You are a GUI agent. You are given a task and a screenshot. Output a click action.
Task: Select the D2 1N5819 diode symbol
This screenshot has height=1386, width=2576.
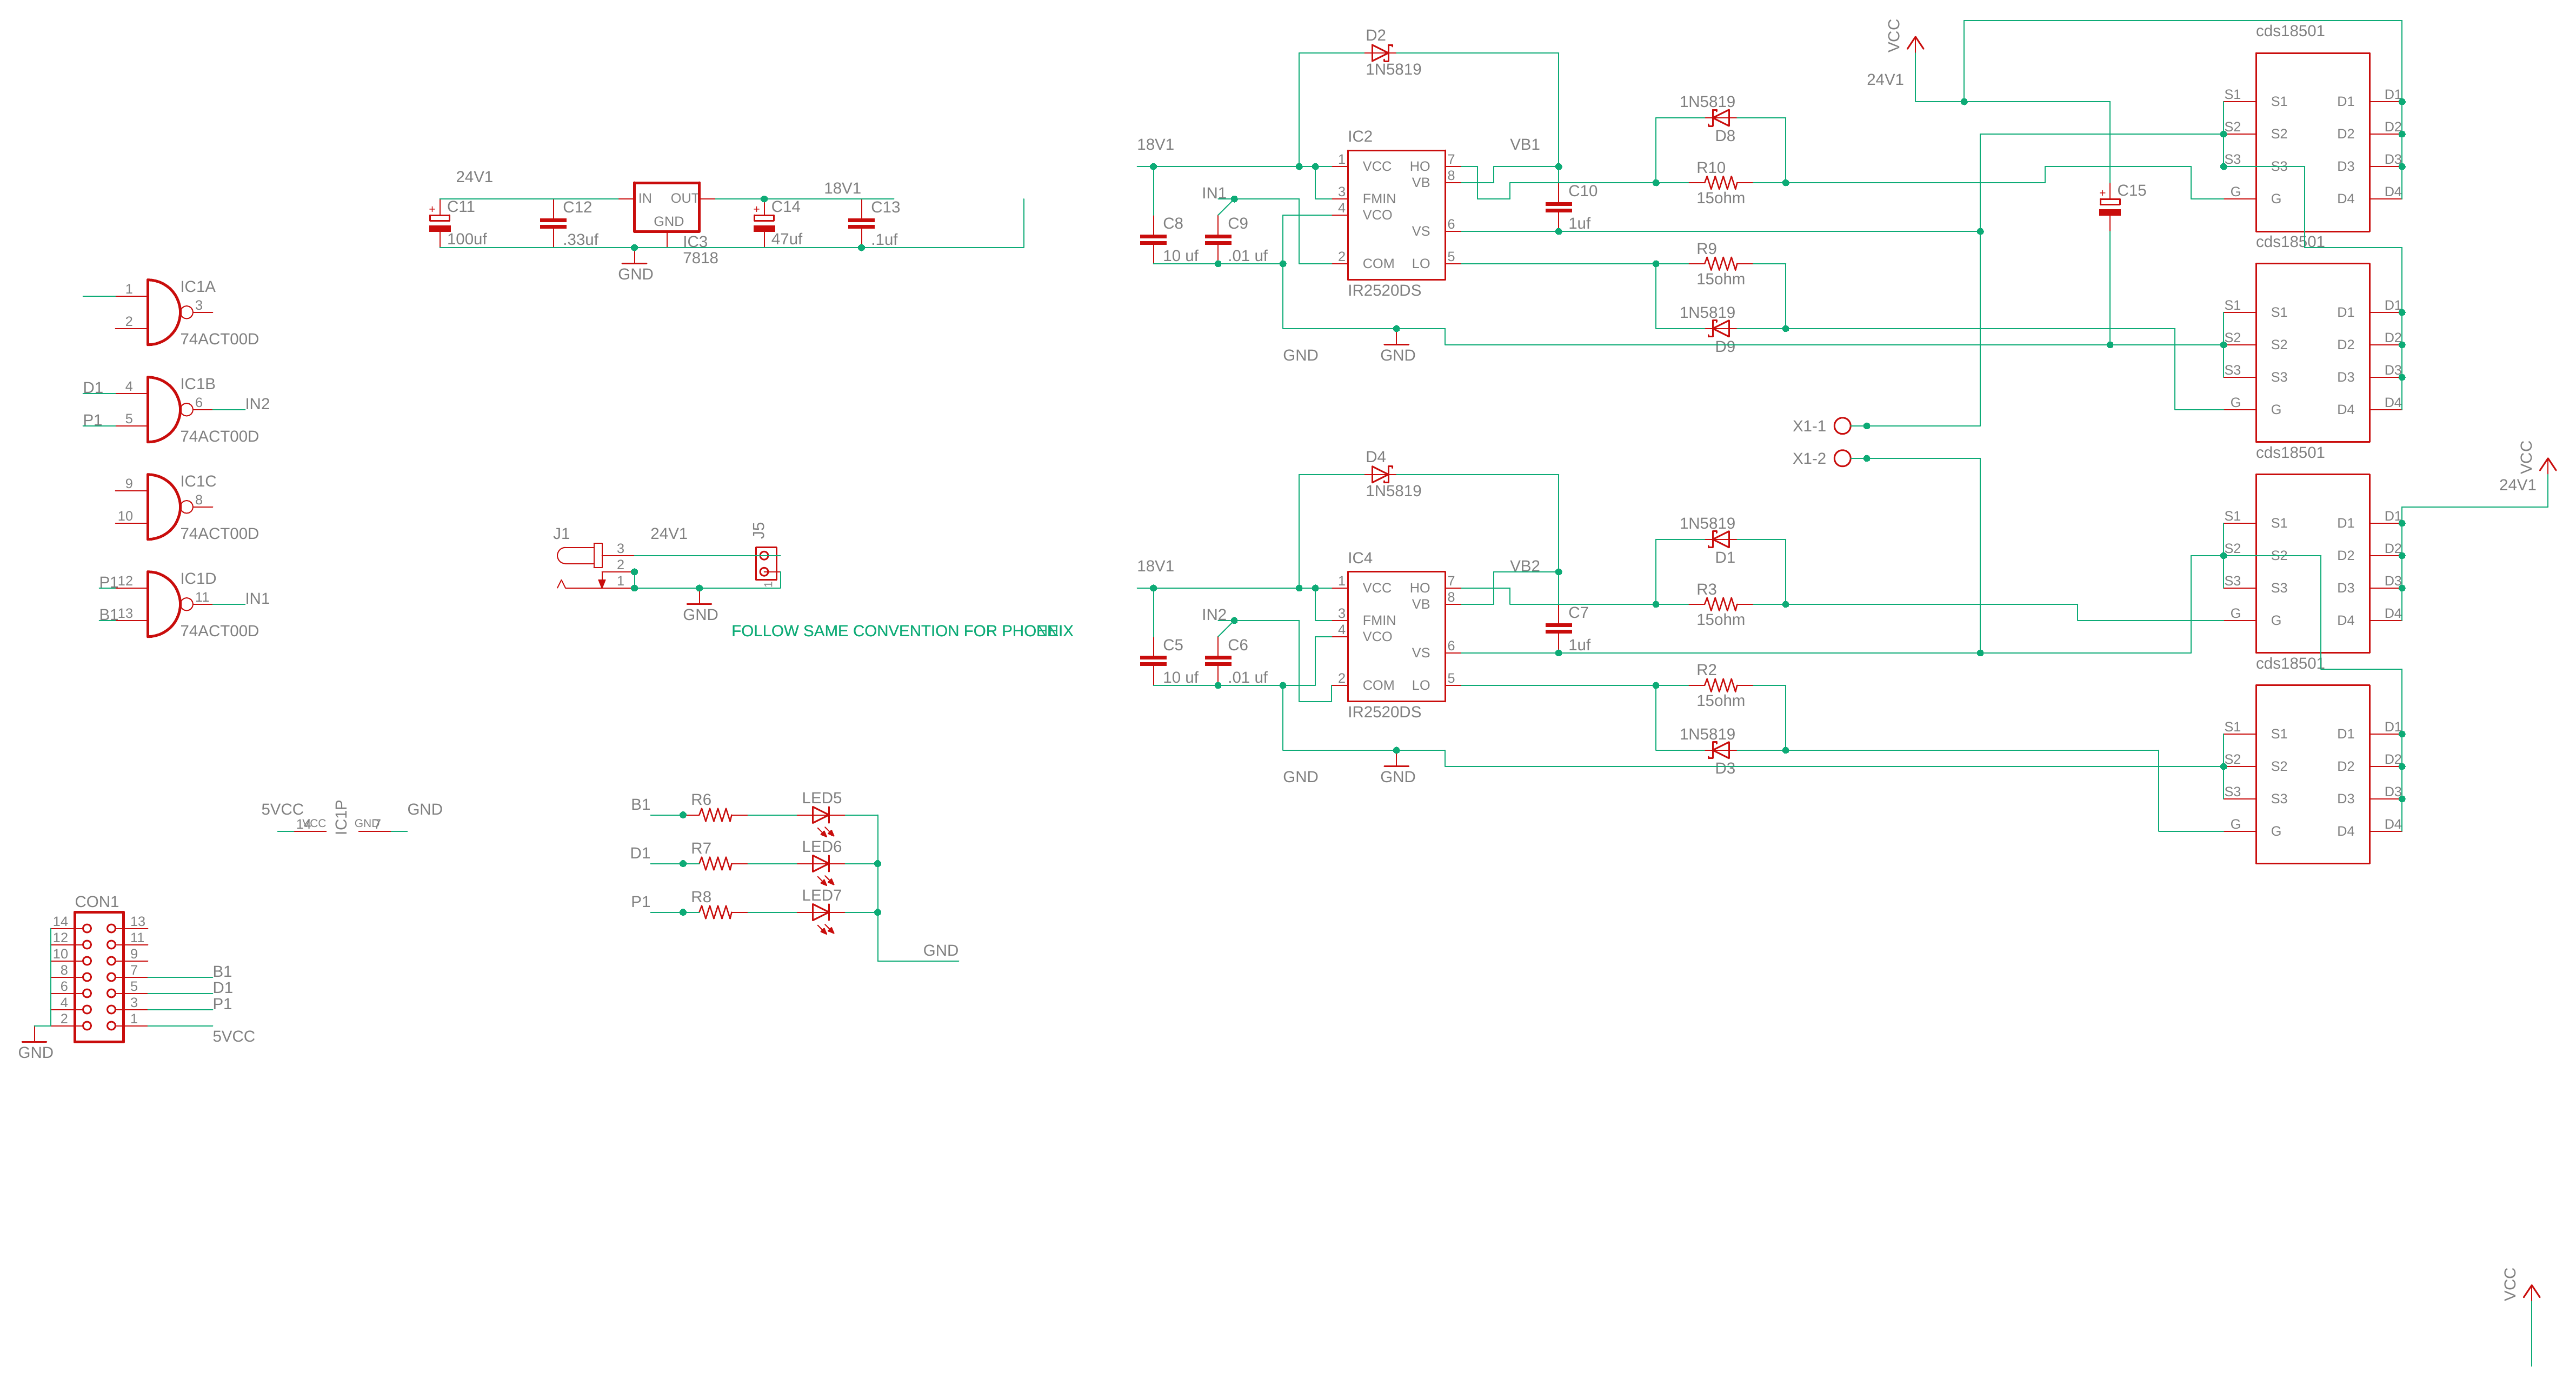click(1381, 53)
